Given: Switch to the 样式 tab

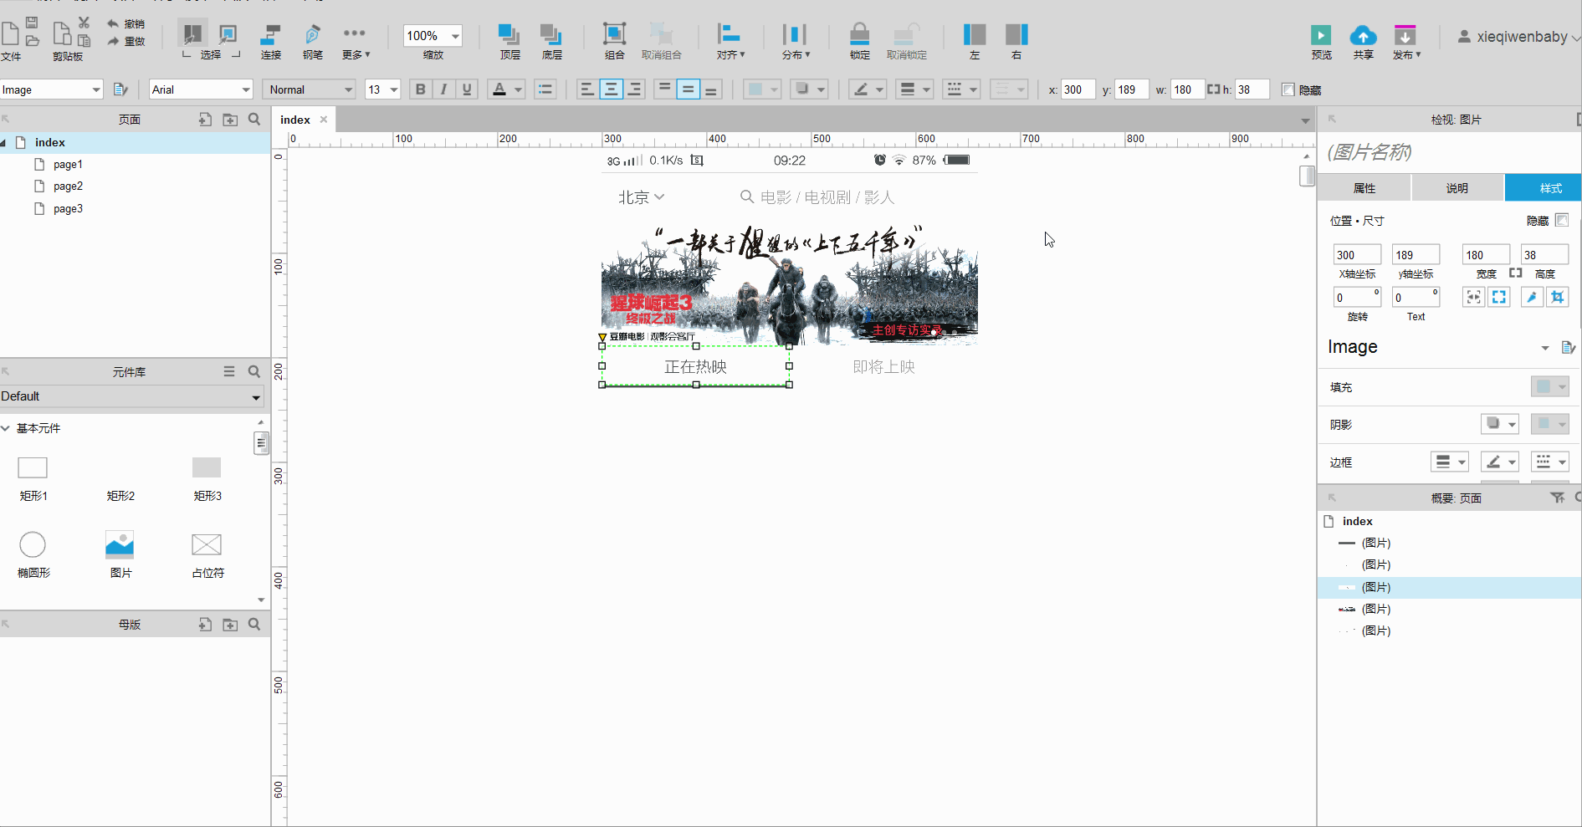Looking at the screenshot, I should 1543,188.
